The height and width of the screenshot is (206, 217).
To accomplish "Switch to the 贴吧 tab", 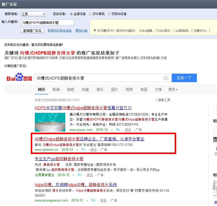I will point(71,89).
